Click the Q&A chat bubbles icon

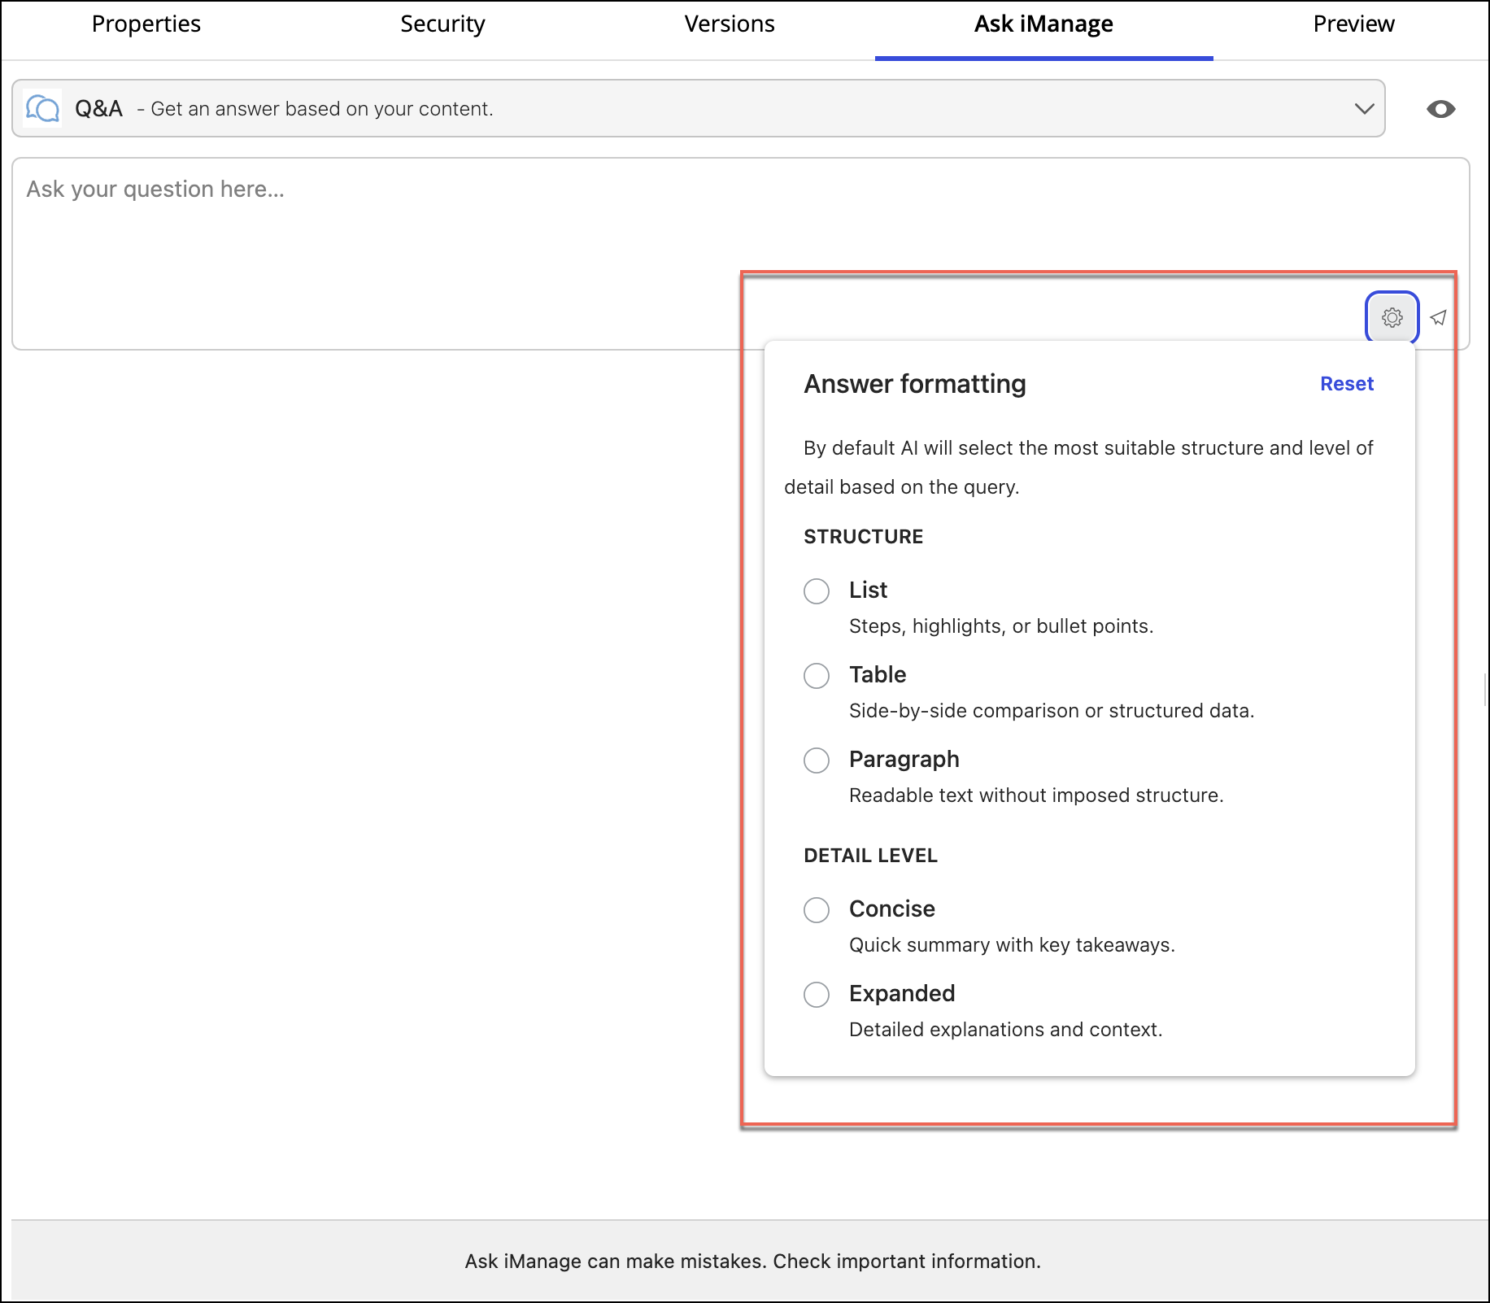(x=42, y=108)
